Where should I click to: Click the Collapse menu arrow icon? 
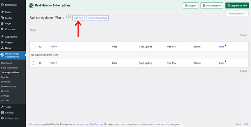(x=2, y=118)
